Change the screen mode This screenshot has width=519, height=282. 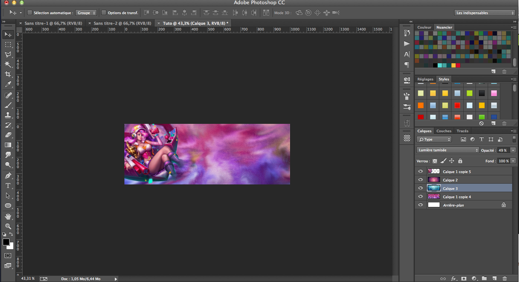pos(8,266)
